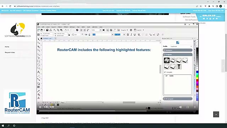Reload the browser page
Image resolution: width=227 pixels, height=128 pixels.
[x=10, y=6]
